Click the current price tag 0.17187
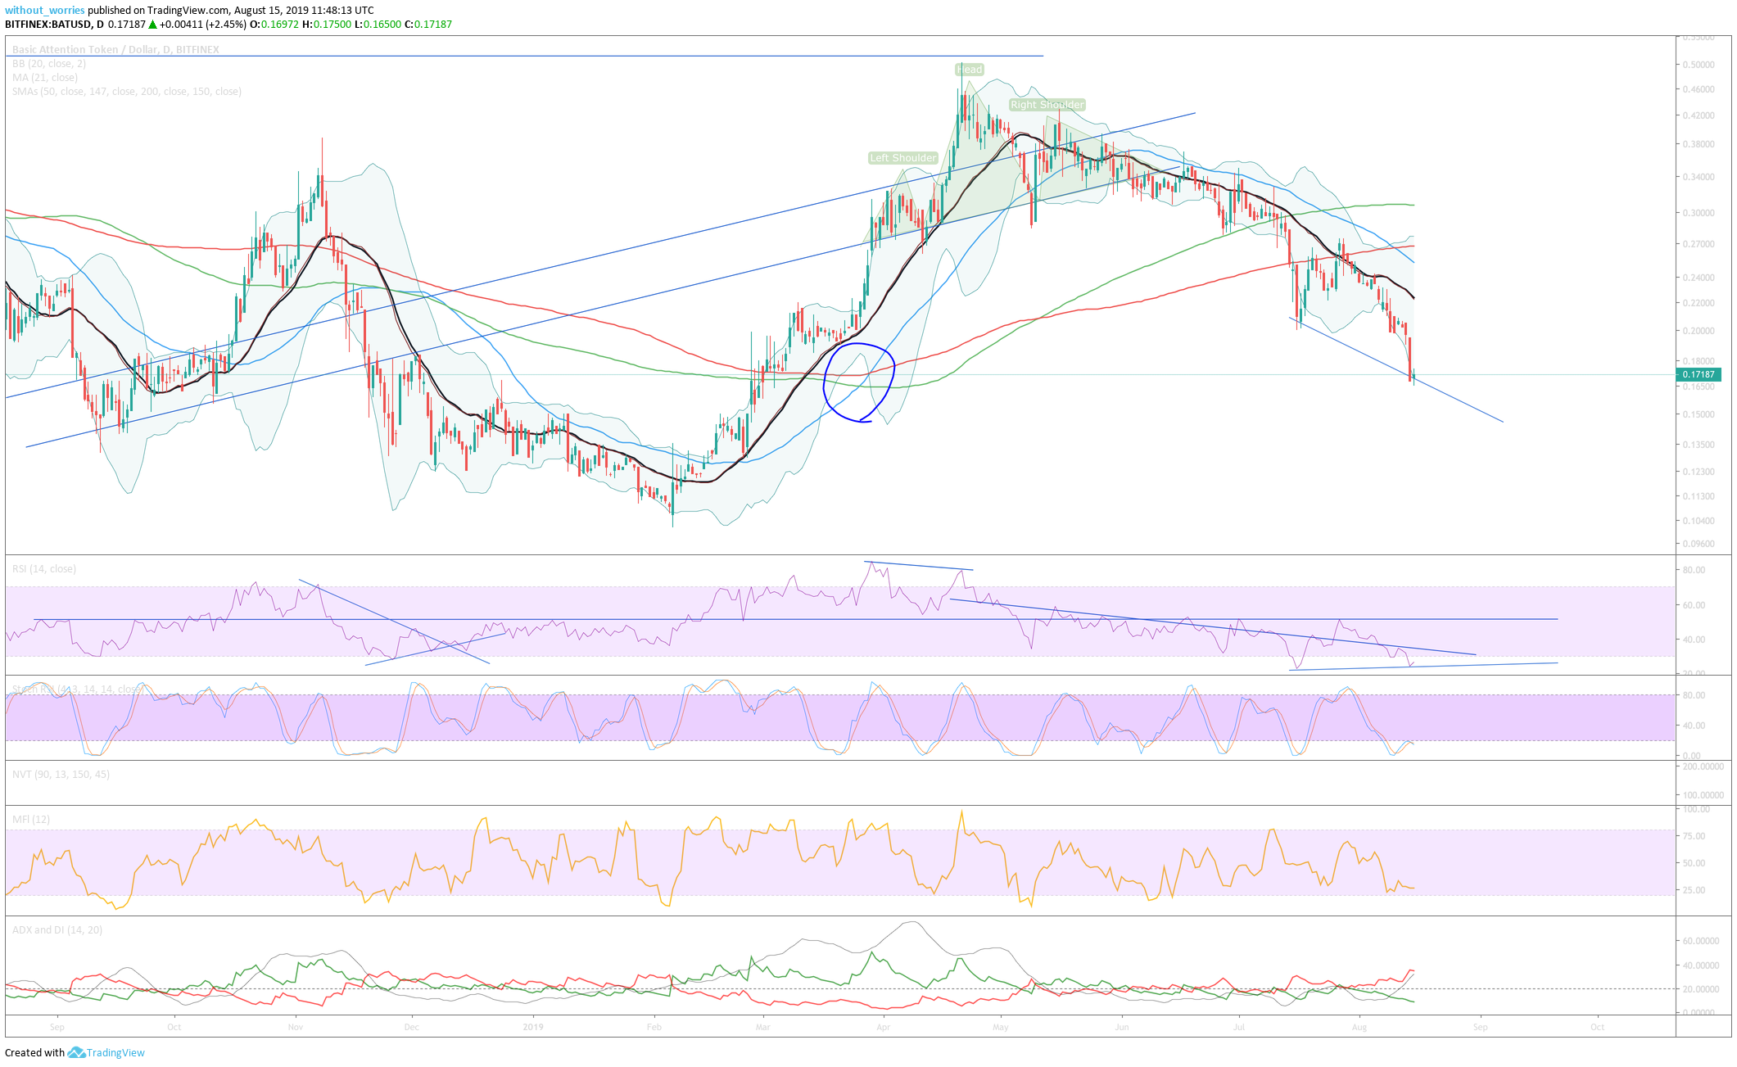The image size is (1737, 1067). [1698, 374]
